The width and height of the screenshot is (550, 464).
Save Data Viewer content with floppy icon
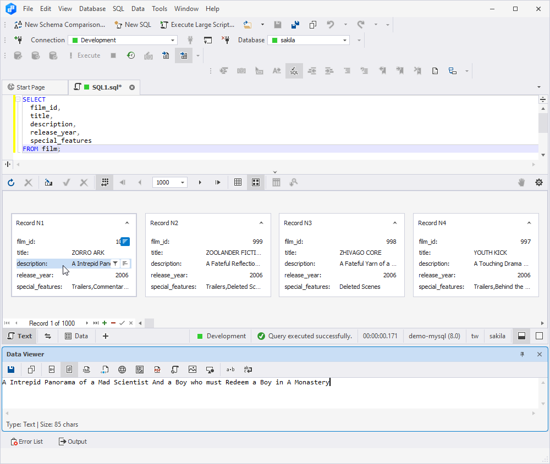(x=11, y=370)
